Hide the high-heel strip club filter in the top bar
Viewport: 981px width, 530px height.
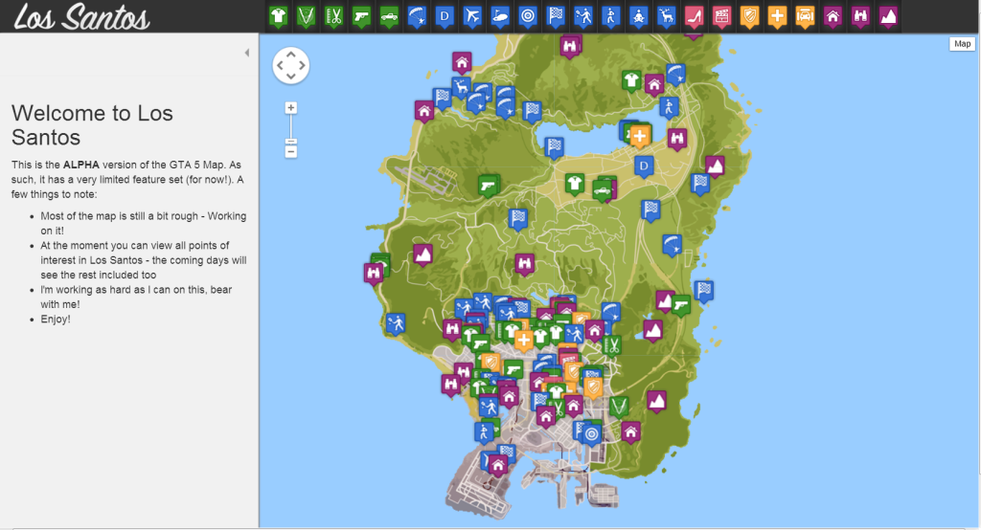coord(695,15)
